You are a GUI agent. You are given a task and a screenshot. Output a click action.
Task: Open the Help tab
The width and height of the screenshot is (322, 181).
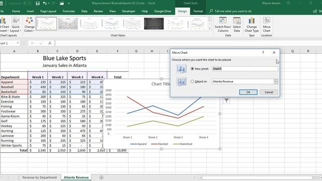(x=144, y=11)
